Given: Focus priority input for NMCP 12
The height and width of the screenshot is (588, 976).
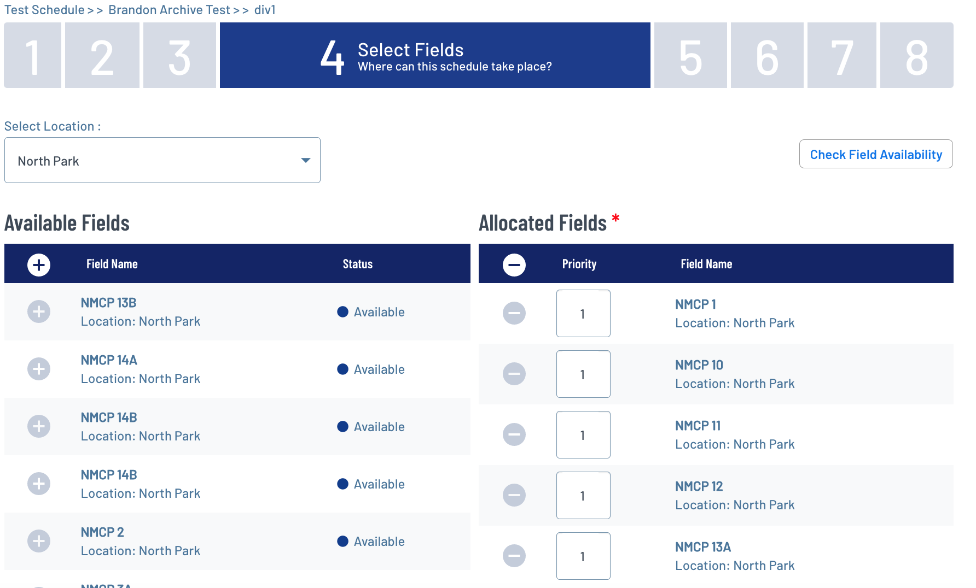Looking at the screenshot, I should [x=583, y=495].
